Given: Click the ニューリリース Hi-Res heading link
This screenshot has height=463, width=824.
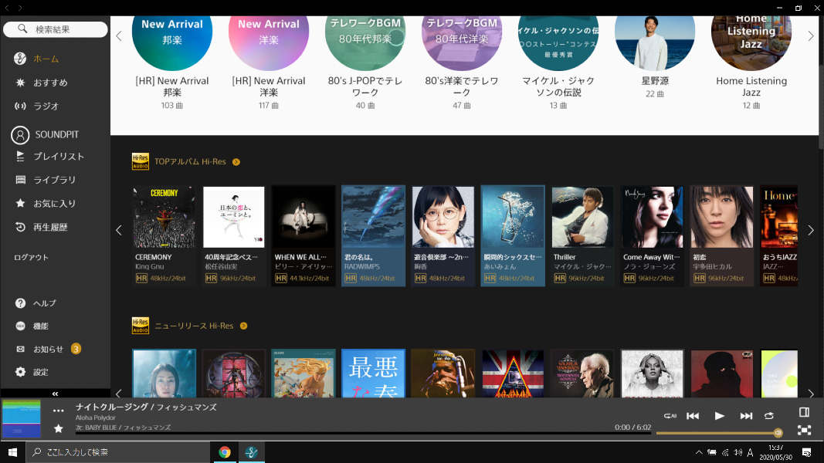Looking at the screenshot, I should coord(194,326).
